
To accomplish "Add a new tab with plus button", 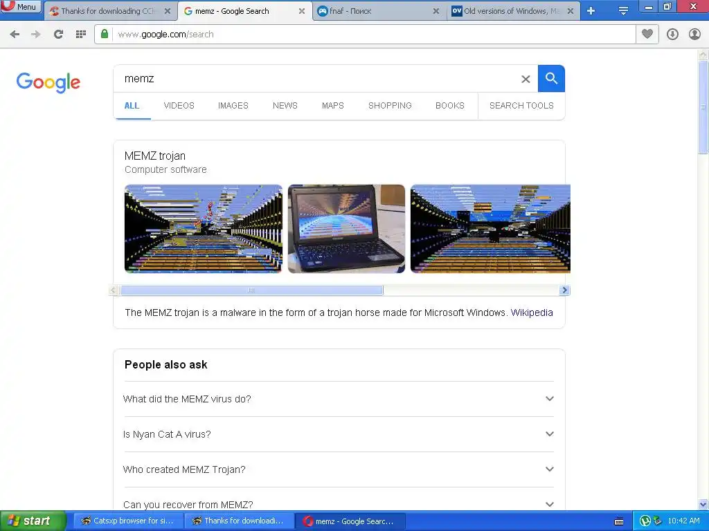I will pos(591,11).
